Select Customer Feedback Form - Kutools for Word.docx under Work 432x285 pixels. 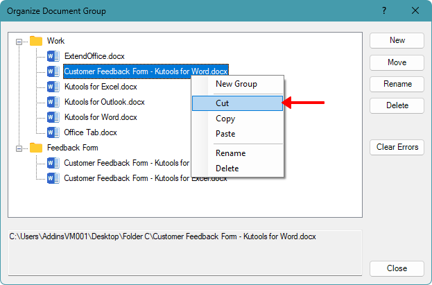pos(146,71)
